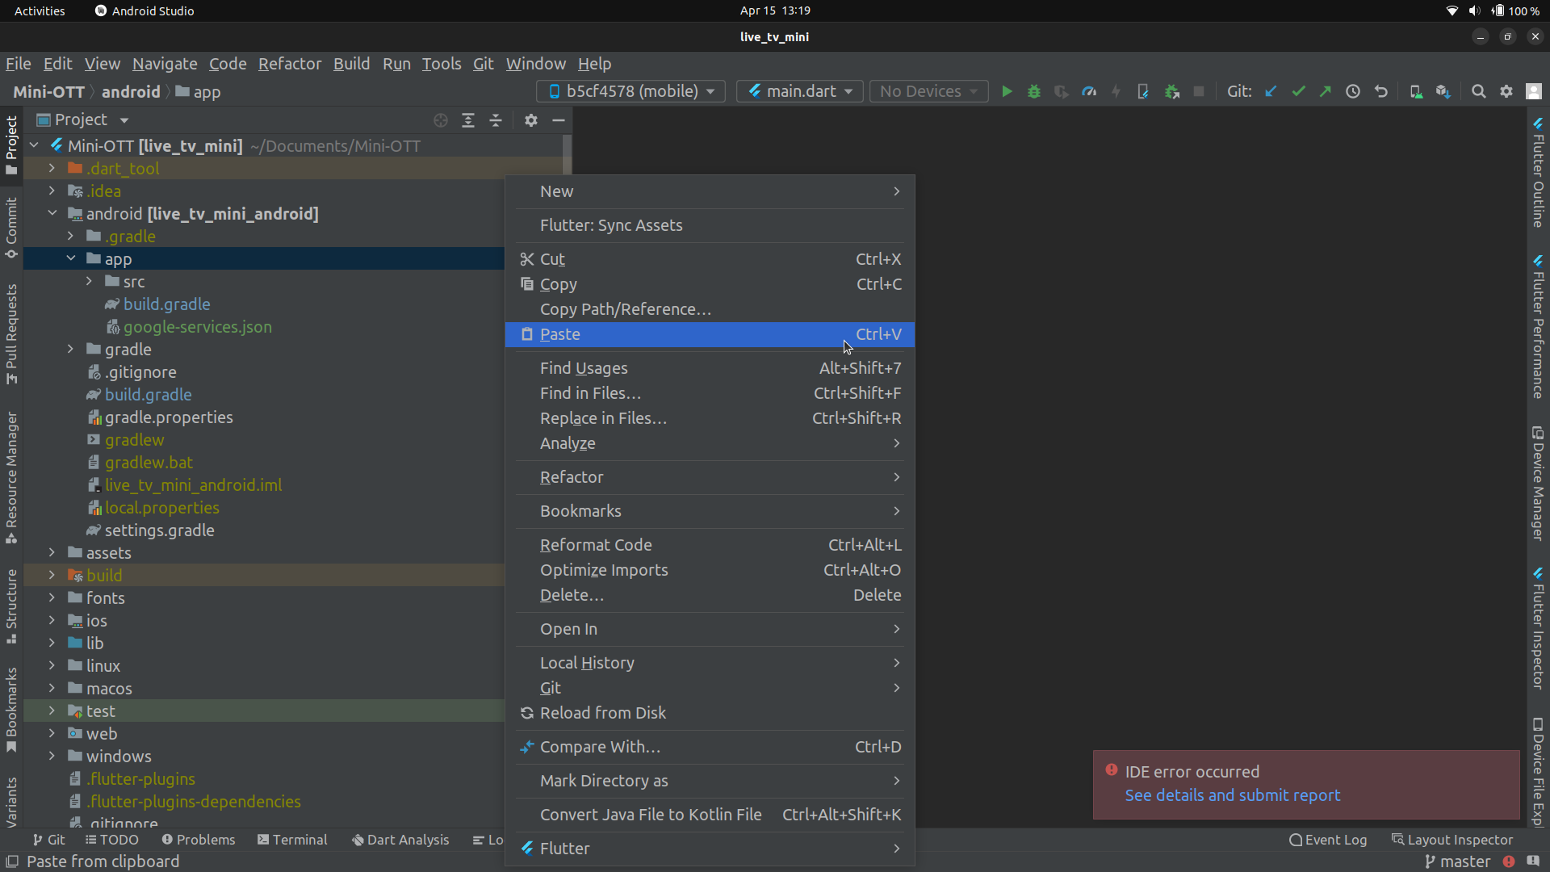Image resolution: width=1550 pixels, height=872 pixels.
Task: Collapse all in the Project panel
Action: (x=496, y=120)
